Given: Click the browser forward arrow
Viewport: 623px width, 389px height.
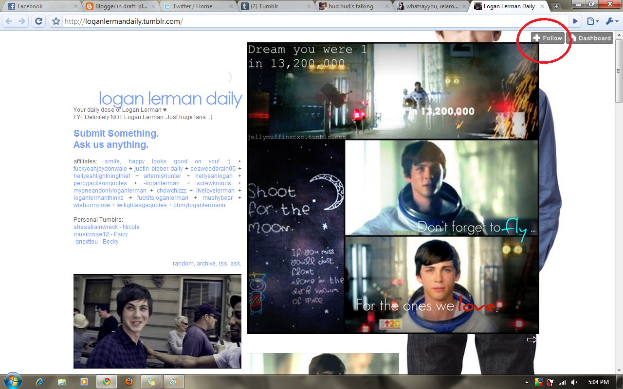Looking at the screenshot, I should [x=22, y=21].
